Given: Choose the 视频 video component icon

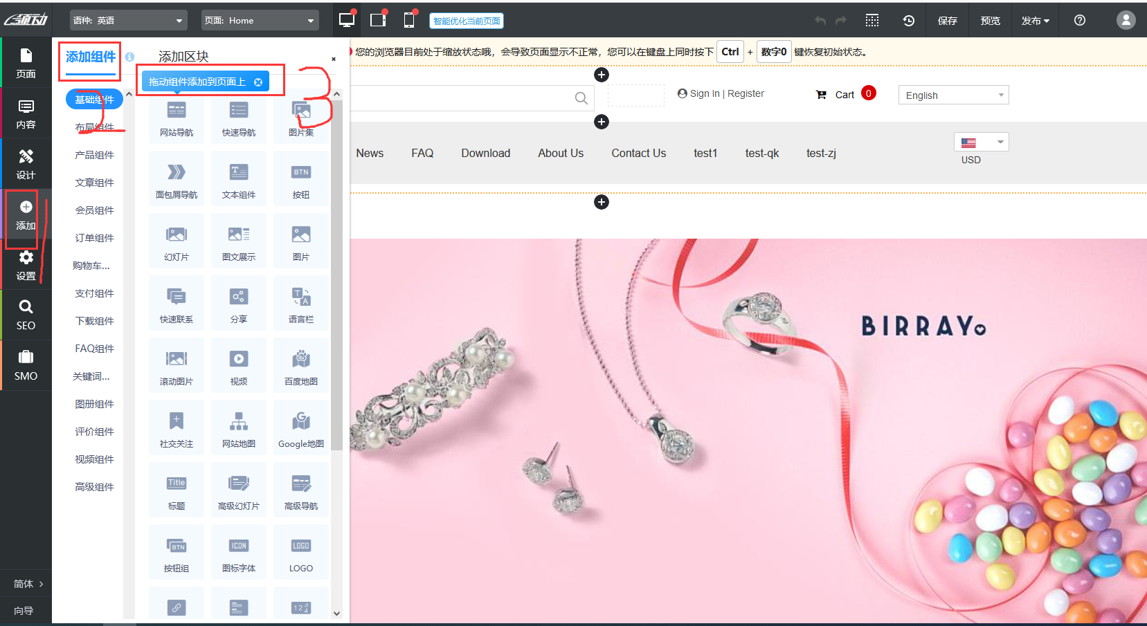Looking at the screenshot, I should pos(239,360).
